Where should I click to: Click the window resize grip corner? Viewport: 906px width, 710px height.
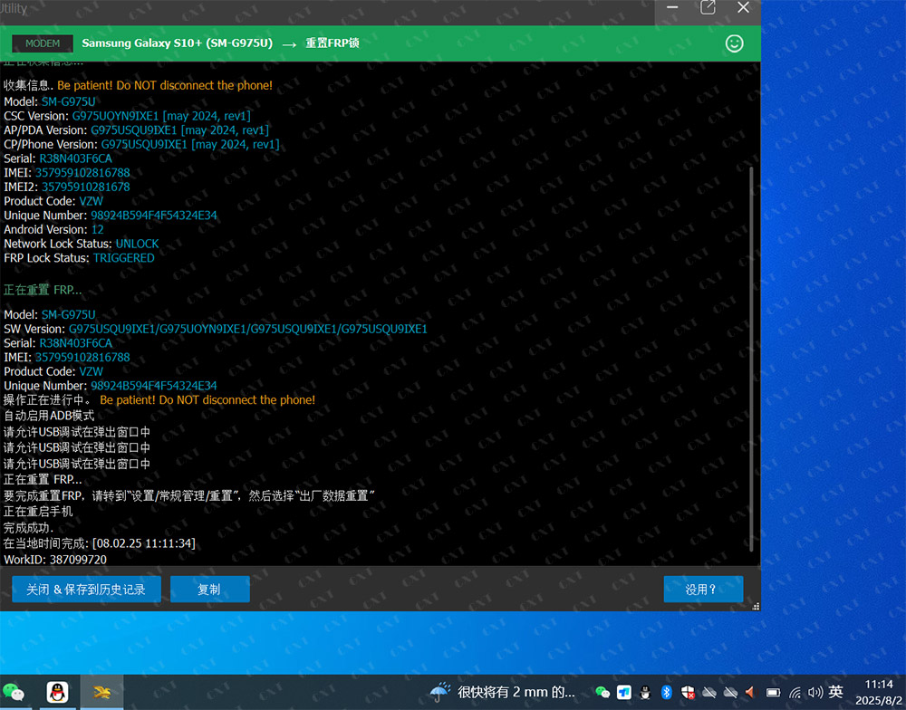click(x=756, y=606)
